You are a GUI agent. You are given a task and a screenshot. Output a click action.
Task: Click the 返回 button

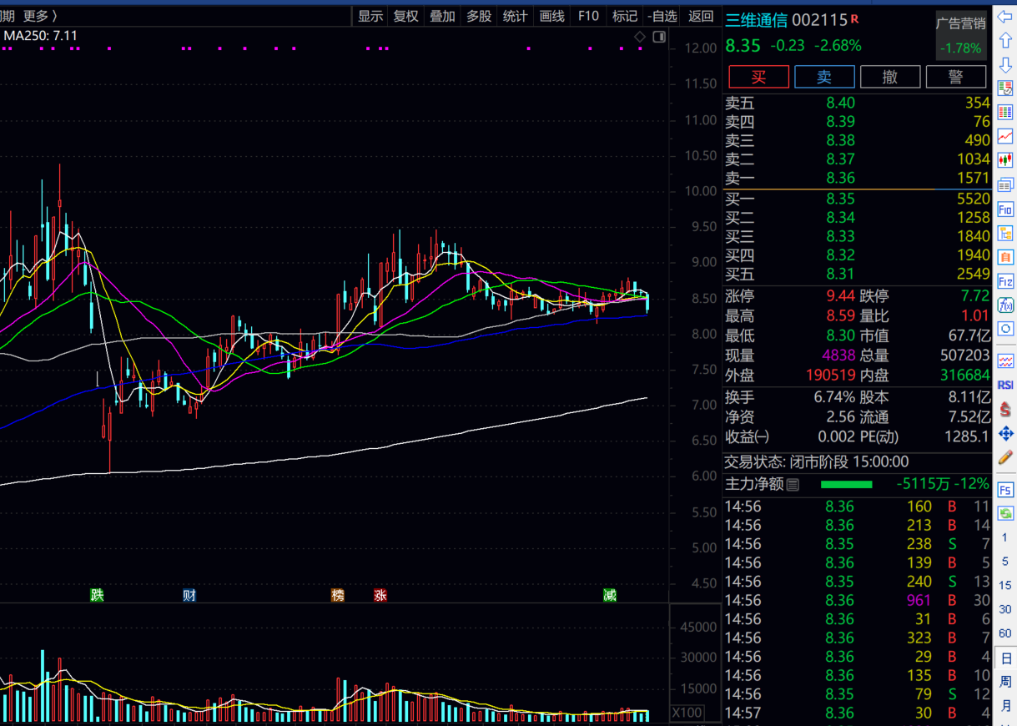(x=701, y=16)
